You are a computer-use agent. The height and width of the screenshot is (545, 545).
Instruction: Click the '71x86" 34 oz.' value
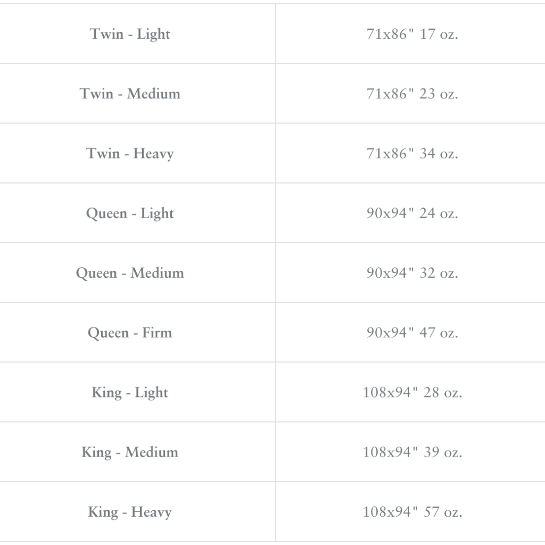point(412,154)
